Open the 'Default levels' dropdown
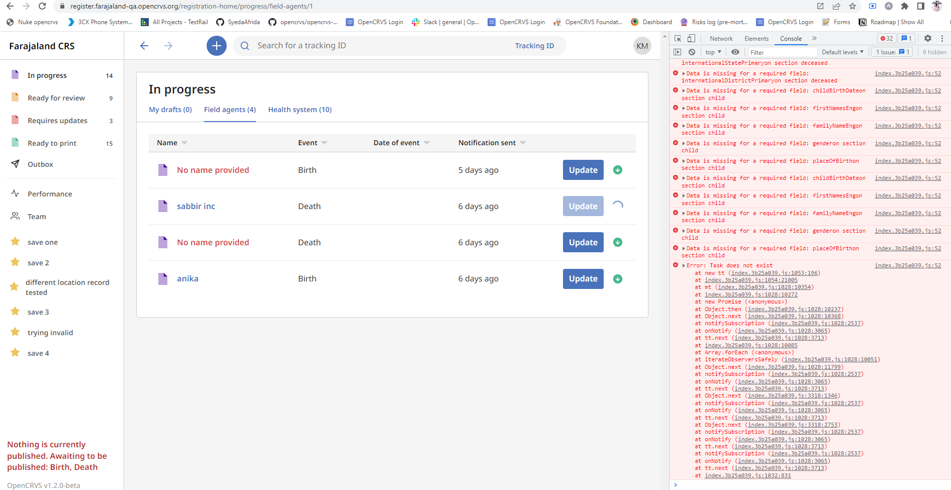 pos(842,52)
